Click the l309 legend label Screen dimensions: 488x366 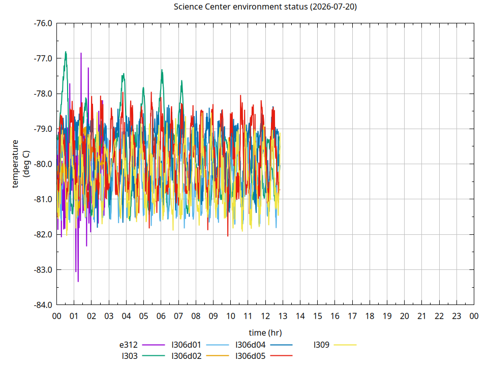321,345
